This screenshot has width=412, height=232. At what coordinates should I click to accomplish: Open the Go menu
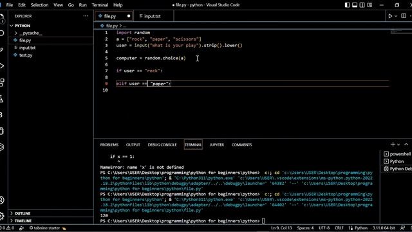click(71, 5)
